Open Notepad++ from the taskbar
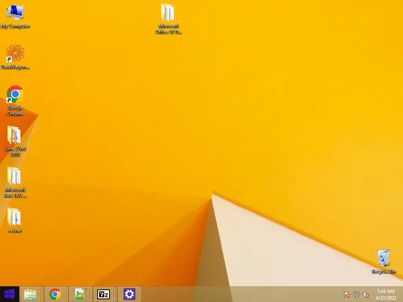 click(80, 294)
